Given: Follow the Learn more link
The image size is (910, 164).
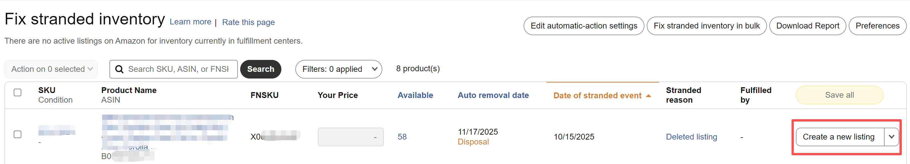Looking at the screenshot, I should (190, 22).
